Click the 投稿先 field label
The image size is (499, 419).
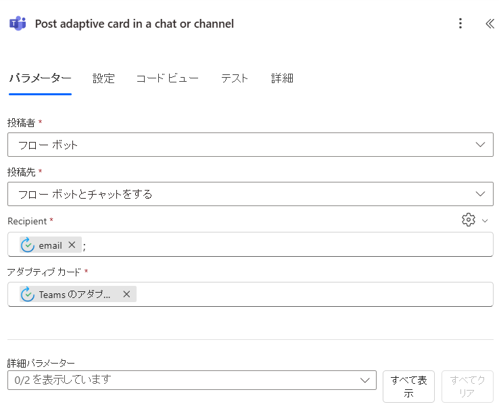click(x=22, y=172)
